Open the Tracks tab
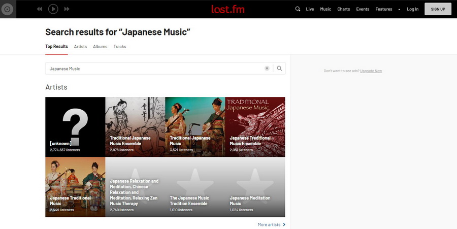 [x=120, y=47]
